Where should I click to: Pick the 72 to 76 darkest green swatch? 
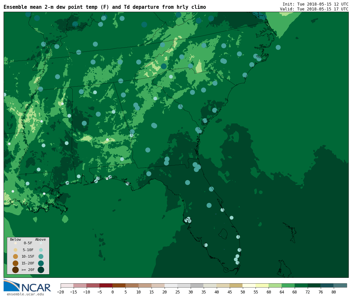click(314, 285)
